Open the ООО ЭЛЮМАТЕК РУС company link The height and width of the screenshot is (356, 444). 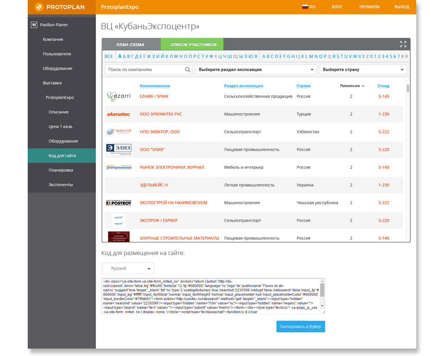[161, 114]
